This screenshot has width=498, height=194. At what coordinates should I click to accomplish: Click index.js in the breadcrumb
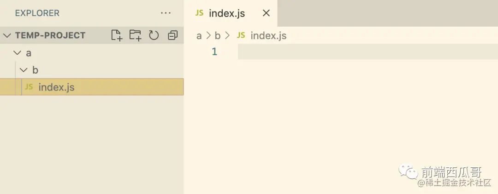(x=269, y=36)
